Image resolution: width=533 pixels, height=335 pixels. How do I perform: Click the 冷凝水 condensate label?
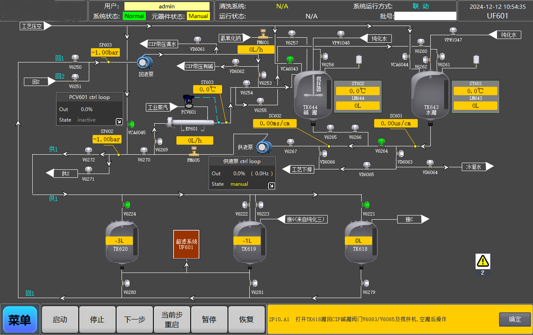point(477,166)
